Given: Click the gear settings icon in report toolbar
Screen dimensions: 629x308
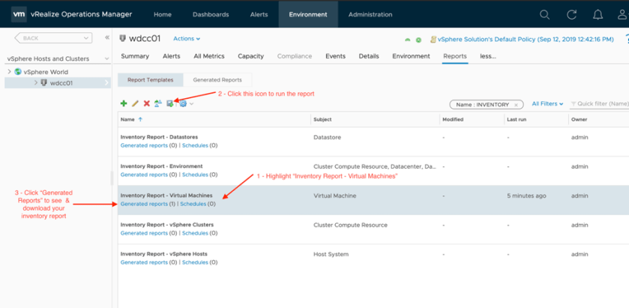Looking at the screenshot, I should pos(183,103).
